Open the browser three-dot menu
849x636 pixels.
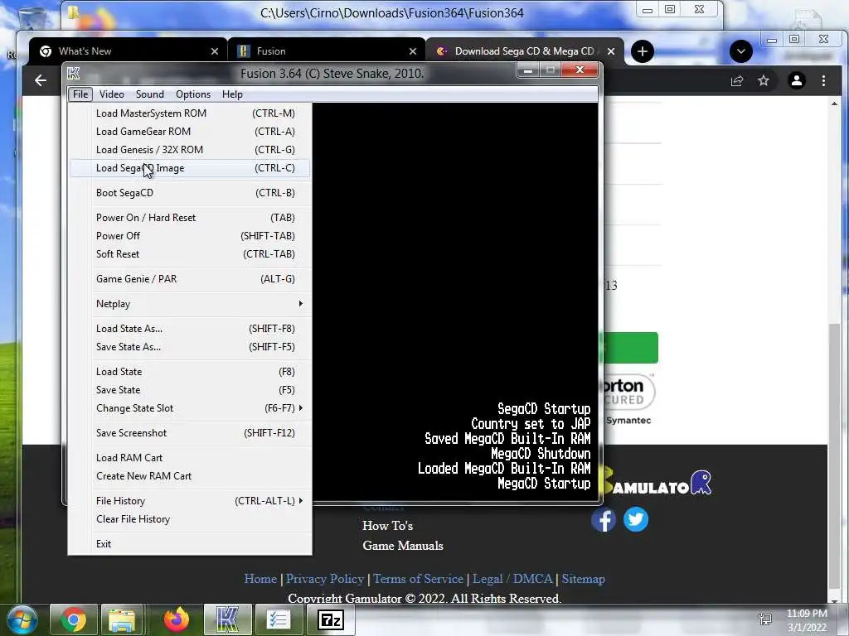pos(823,80)
